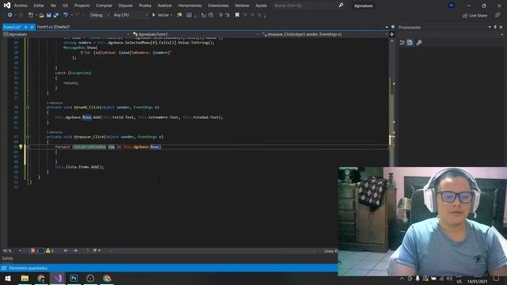Open the user account avatar
The height and width of the screenshot is (285, 507).
(452, 6)
